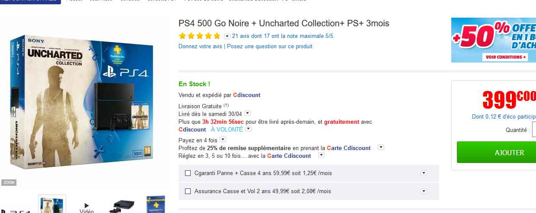Open the Uncharted box thumbnail image

[x=52, y=204]
